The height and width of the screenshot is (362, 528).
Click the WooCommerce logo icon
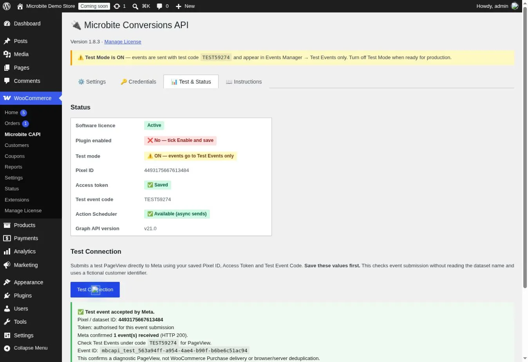pos(7,98)
